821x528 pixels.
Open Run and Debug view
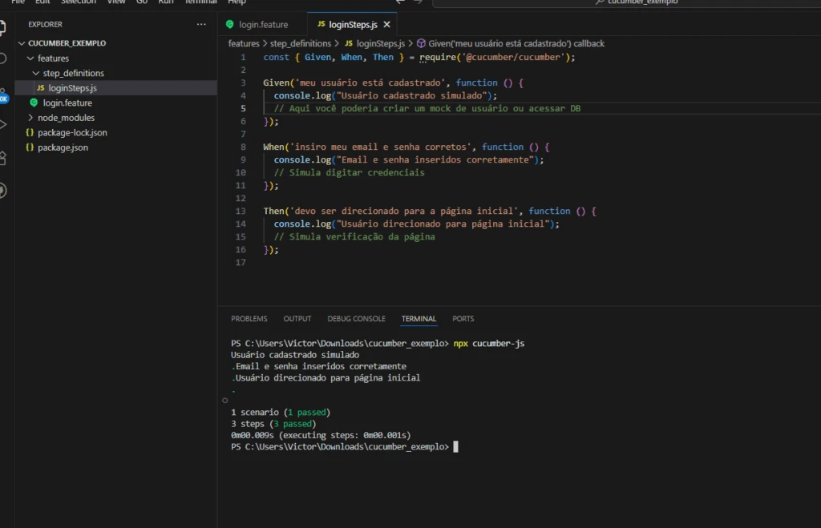[3, 125]
